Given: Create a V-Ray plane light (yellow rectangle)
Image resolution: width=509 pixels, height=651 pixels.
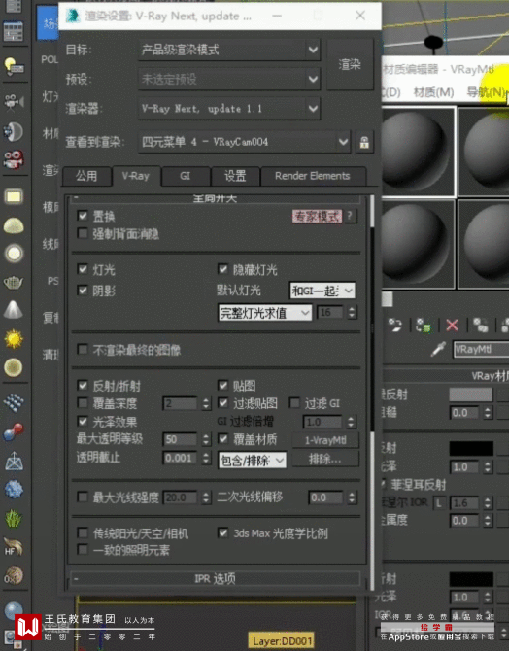Looking at the screenshot, I should (14, 196).
